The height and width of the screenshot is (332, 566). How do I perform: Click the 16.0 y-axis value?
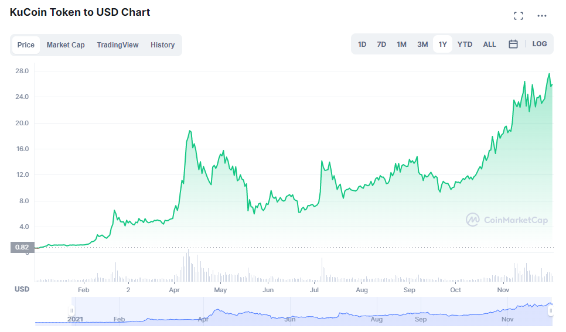point(22,149)
